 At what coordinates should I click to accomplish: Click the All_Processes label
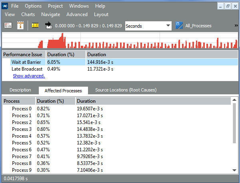coord(198,26)
